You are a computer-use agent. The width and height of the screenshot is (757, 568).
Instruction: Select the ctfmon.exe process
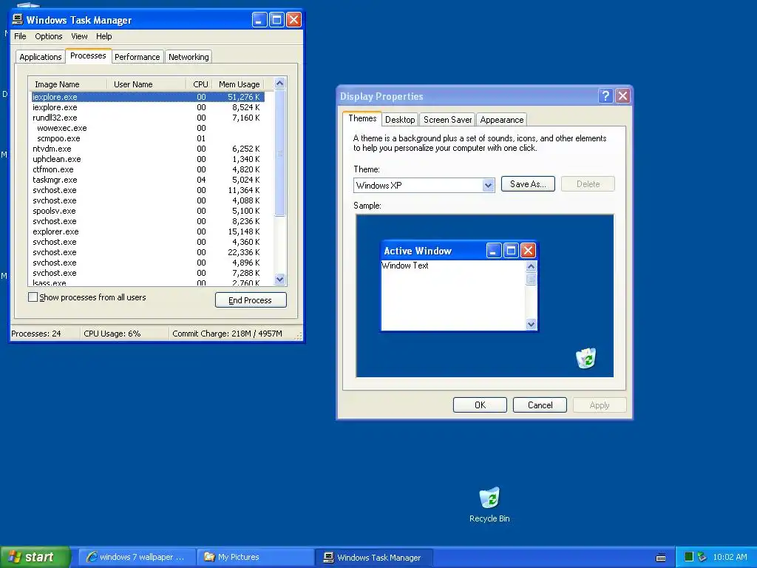pos(147,169)
